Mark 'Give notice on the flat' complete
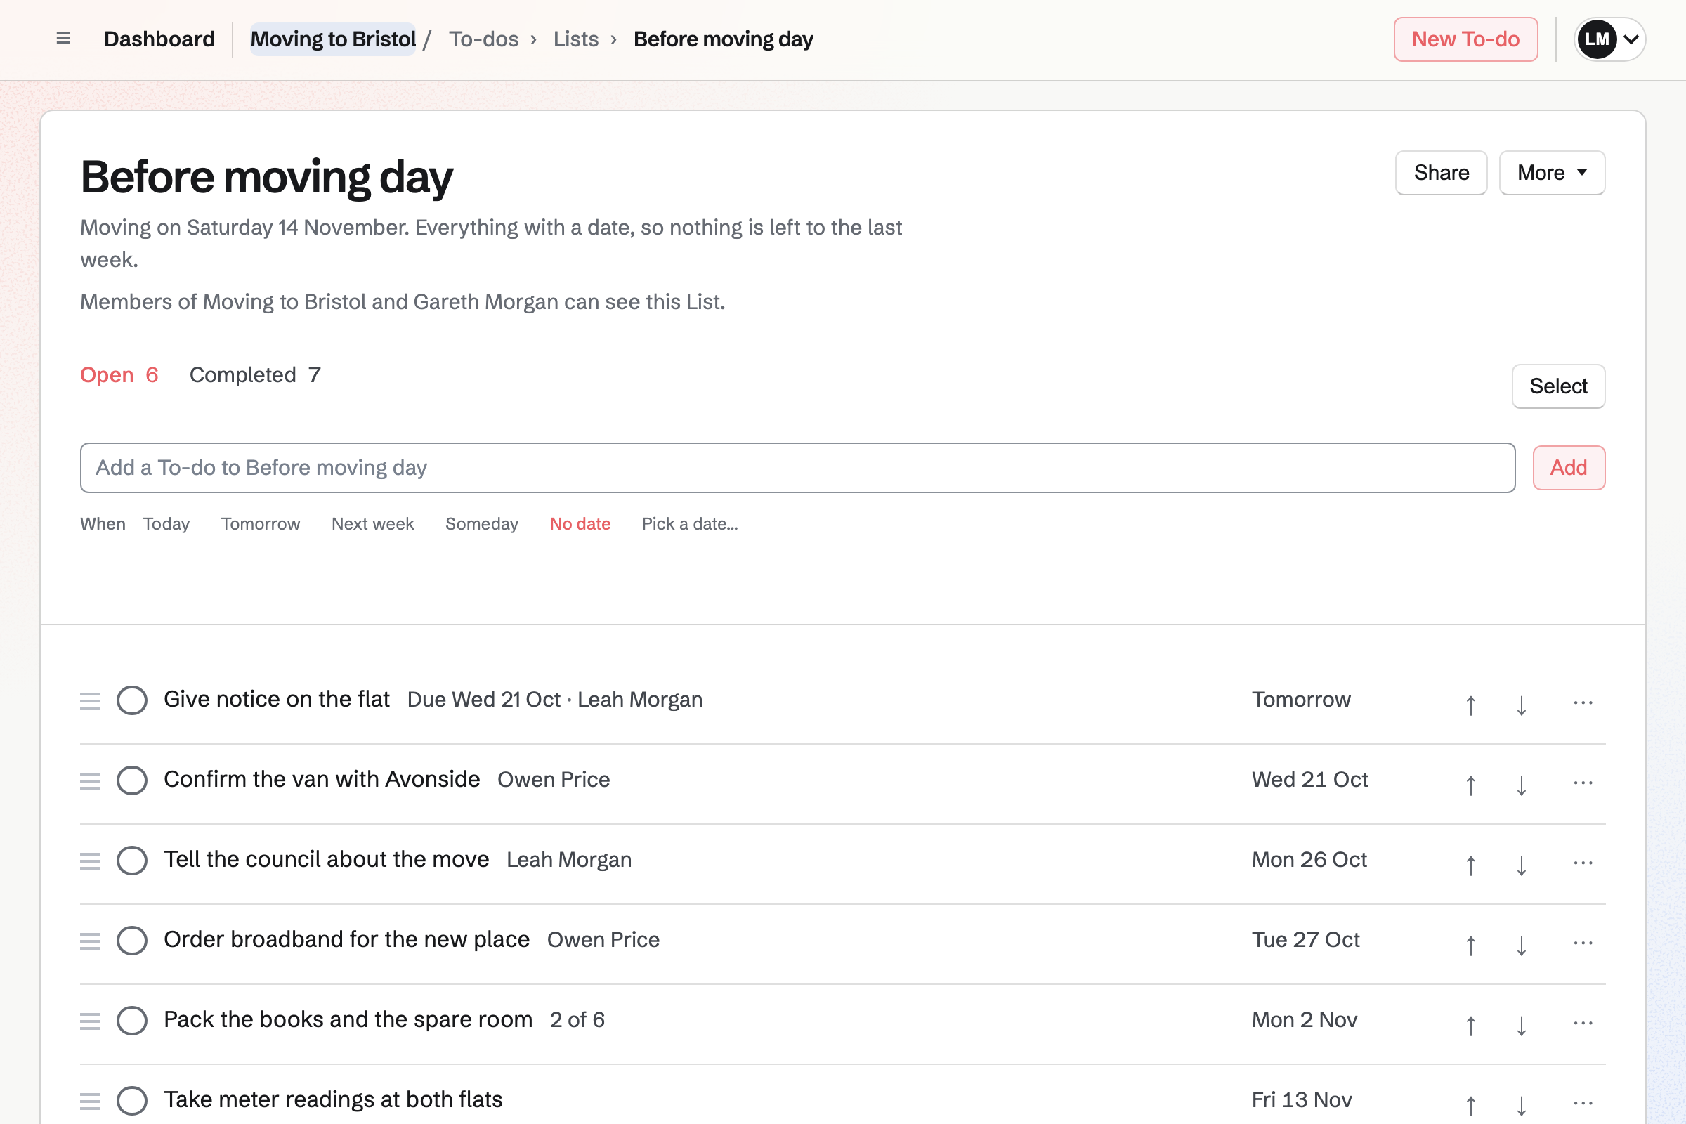Image resolution: width=1686 pixels, height=1124 pixels. pos(132,700)
